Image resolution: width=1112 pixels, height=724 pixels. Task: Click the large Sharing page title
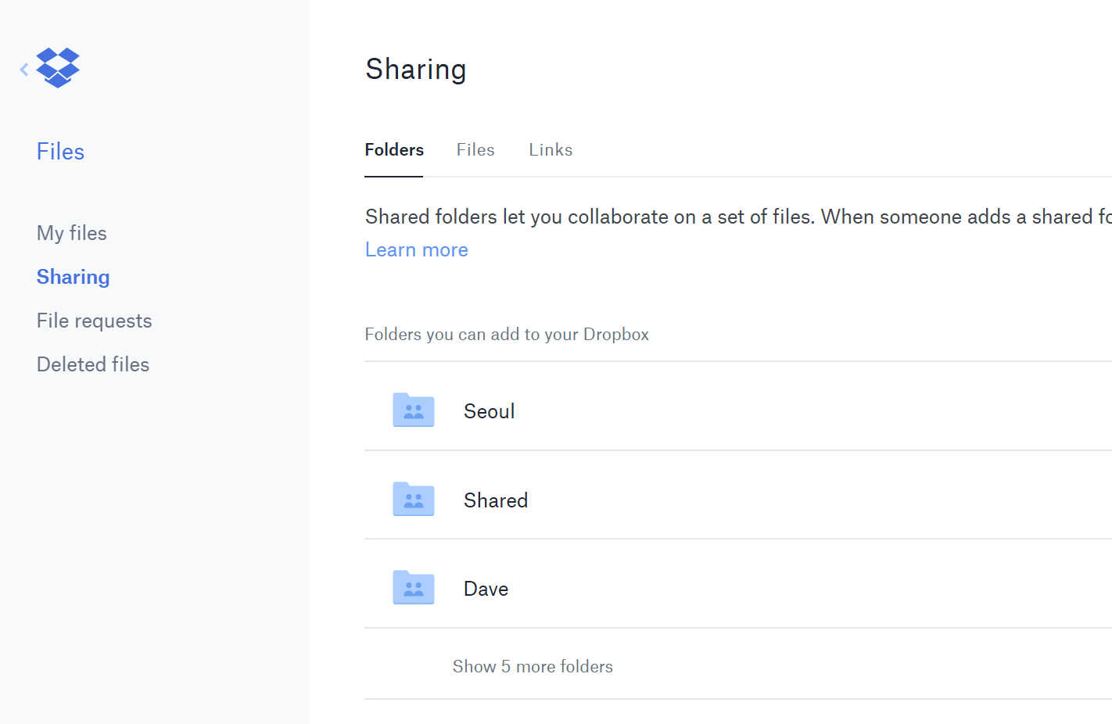415,70
